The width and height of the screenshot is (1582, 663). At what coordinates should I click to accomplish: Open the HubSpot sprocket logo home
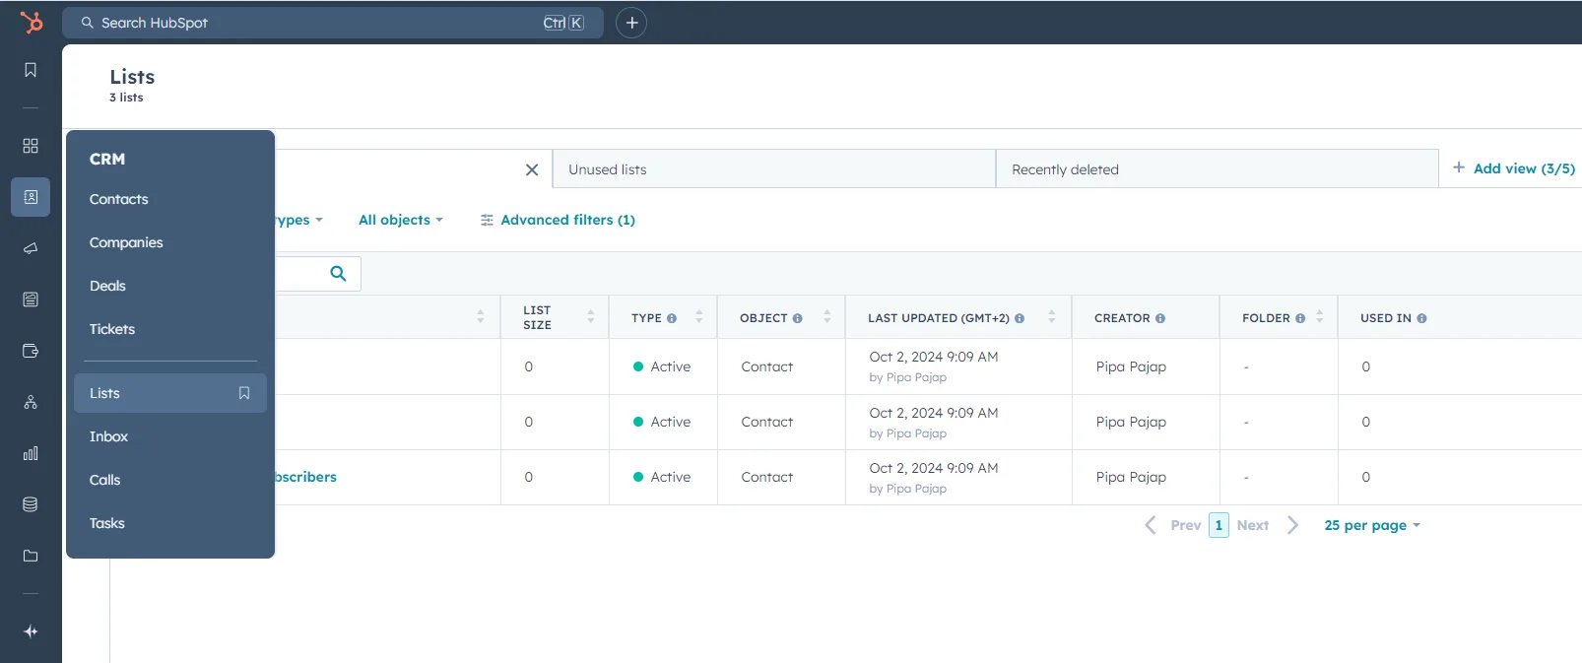(x=32, y=22)
